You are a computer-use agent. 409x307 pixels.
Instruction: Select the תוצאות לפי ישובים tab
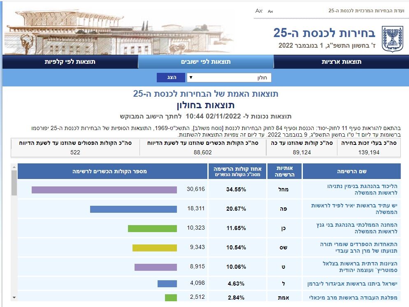pyautogui.click(x=206, y=62)
